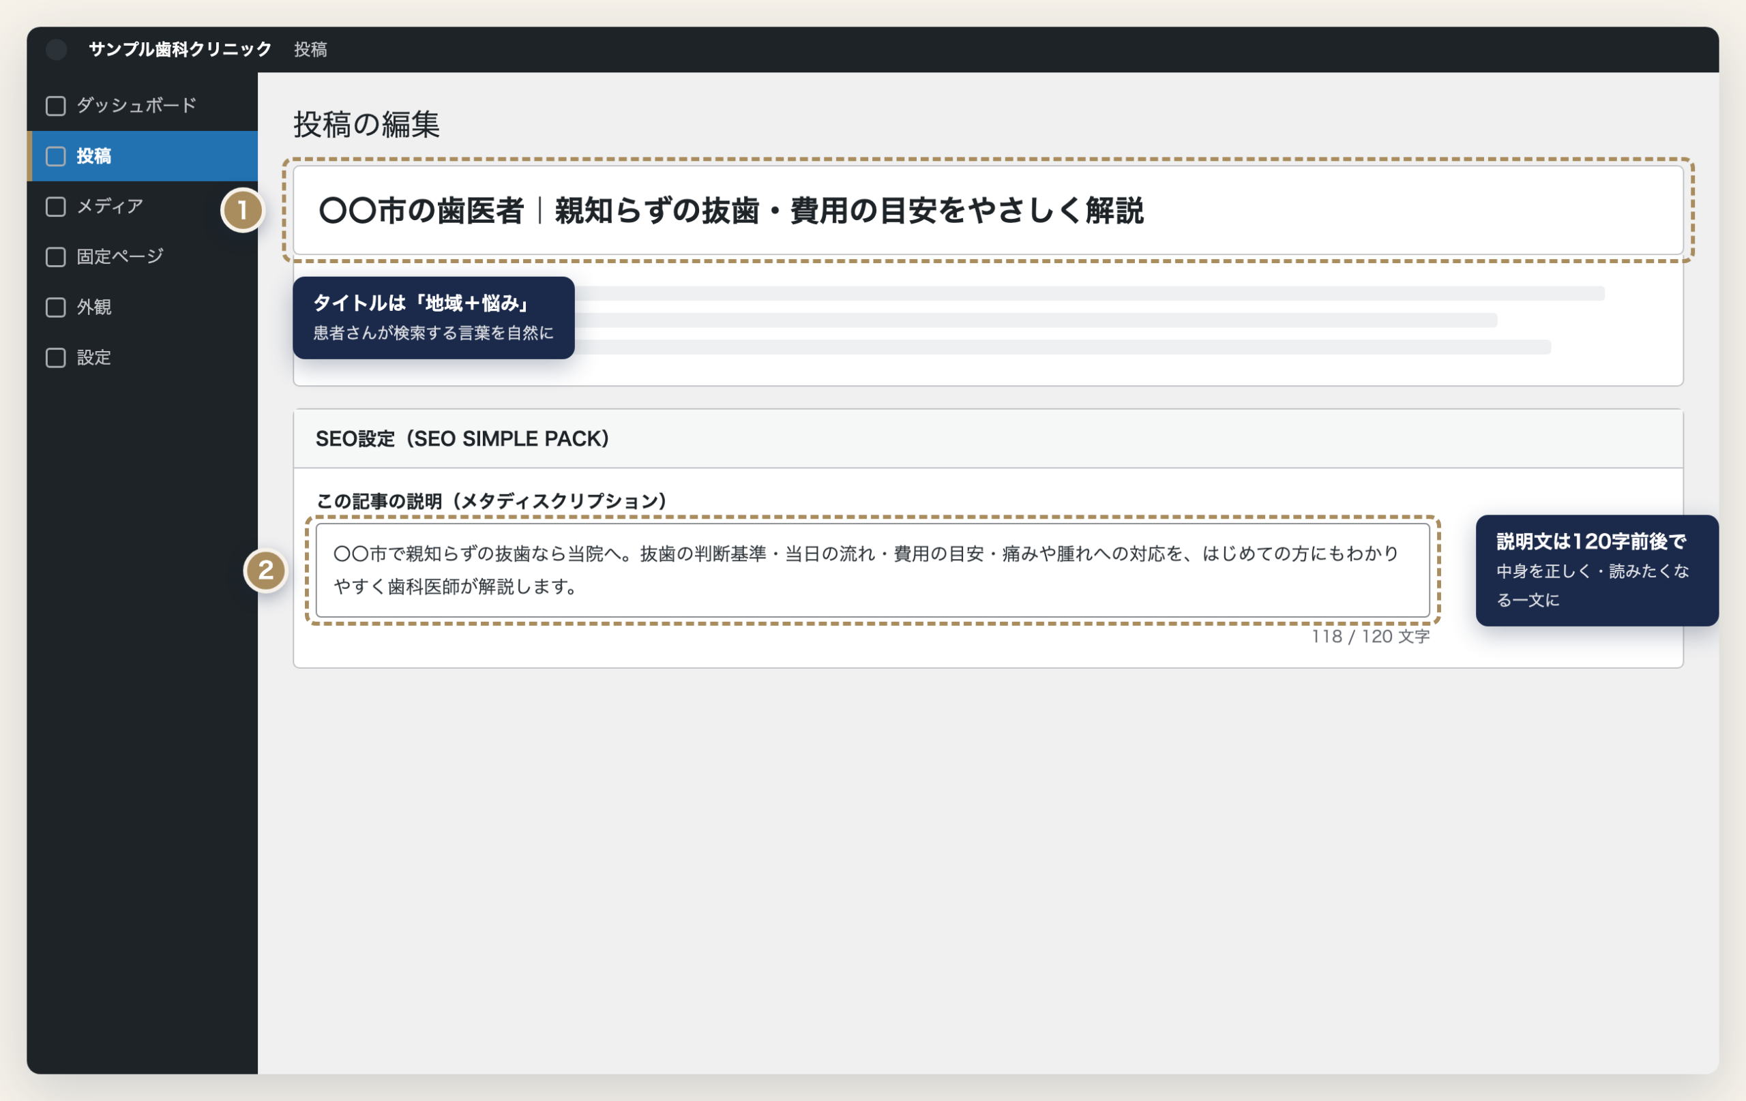Screen dimensions: 1746x1101
Task: Click the タイトルは「地域＋悩み」tooltip
Action: point(434,318)
